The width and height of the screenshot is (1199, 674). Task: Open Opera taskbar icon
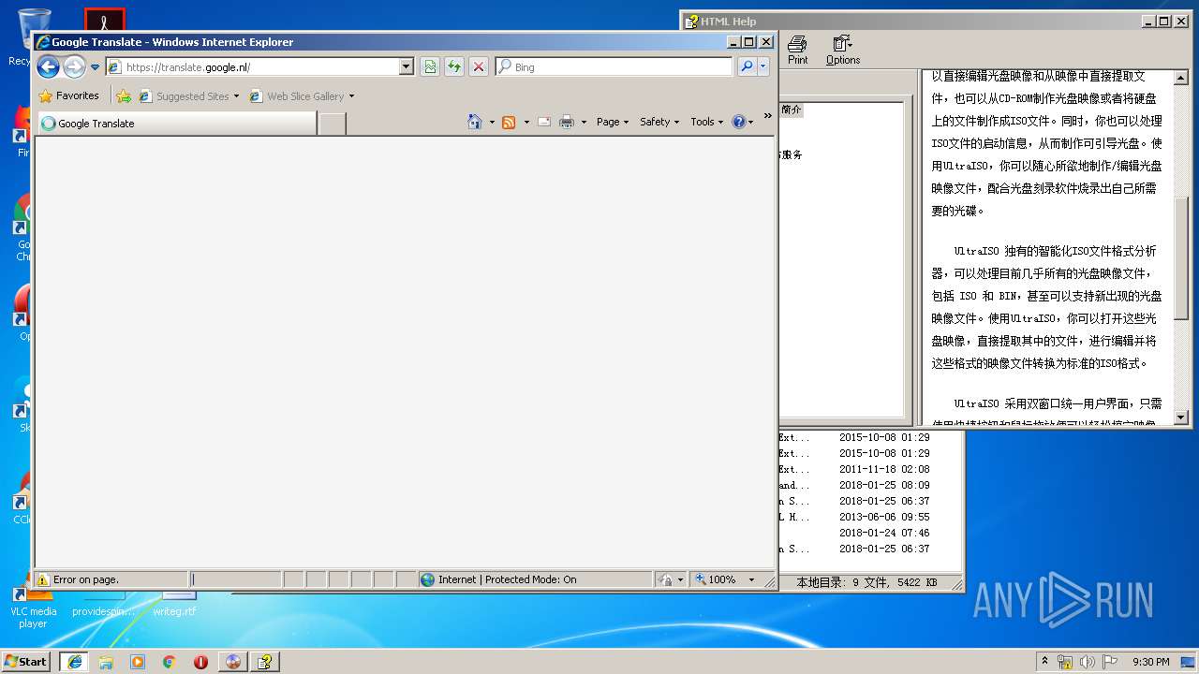[x=200, y=661]
